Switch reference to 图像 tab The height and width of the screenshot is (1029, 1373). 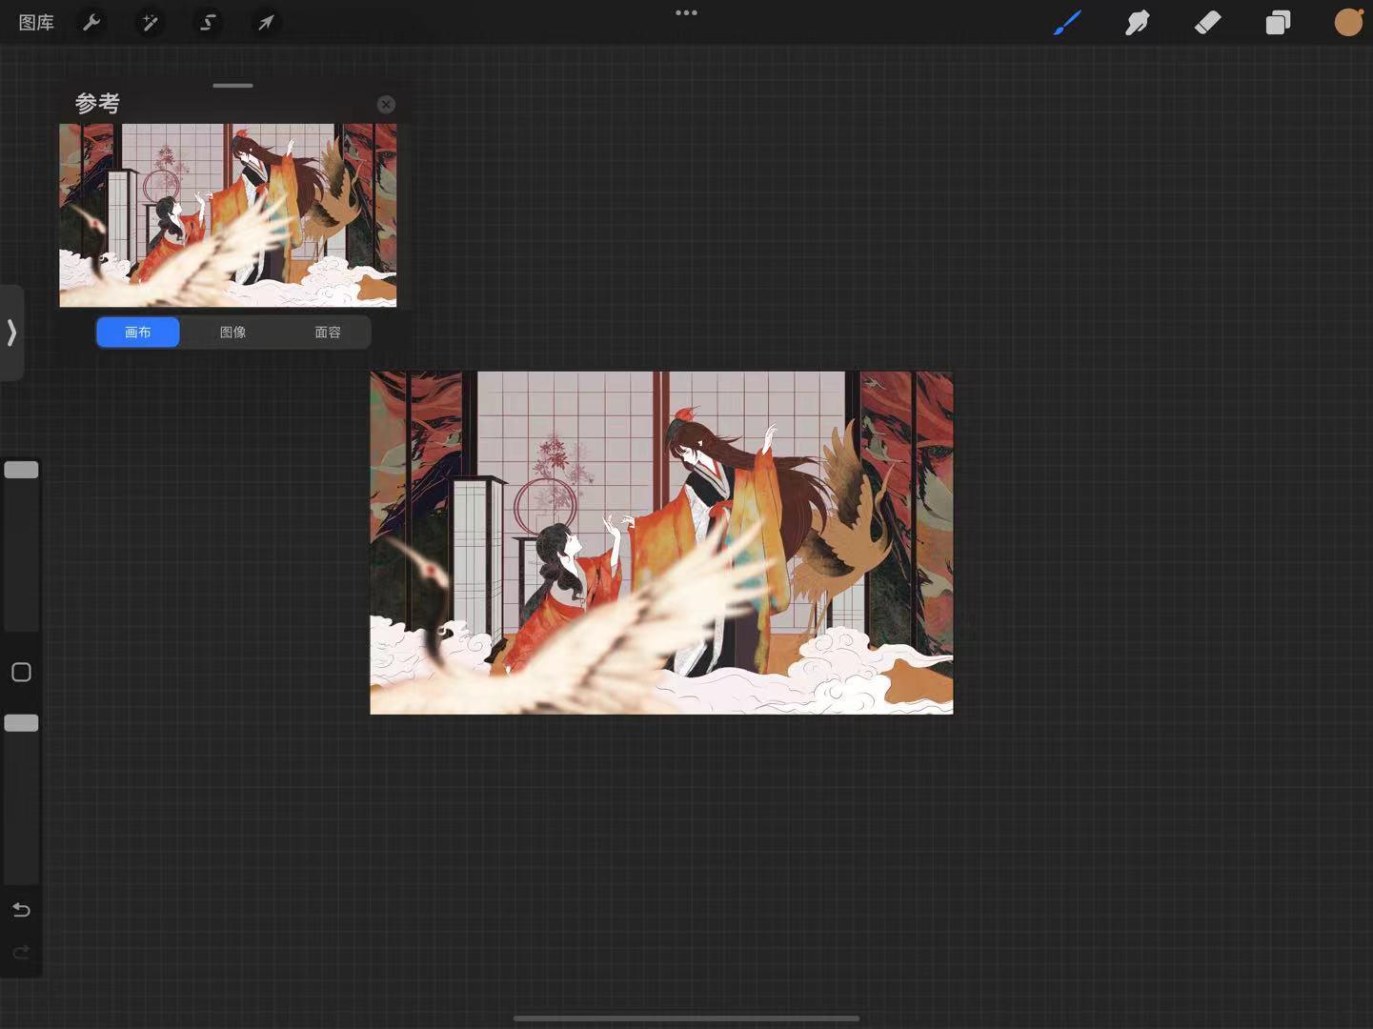click(x=232, y=332)
